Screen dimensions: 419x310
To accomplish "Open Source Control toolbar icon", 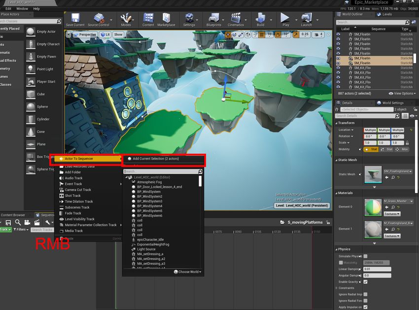I will (x=98, y=18).
